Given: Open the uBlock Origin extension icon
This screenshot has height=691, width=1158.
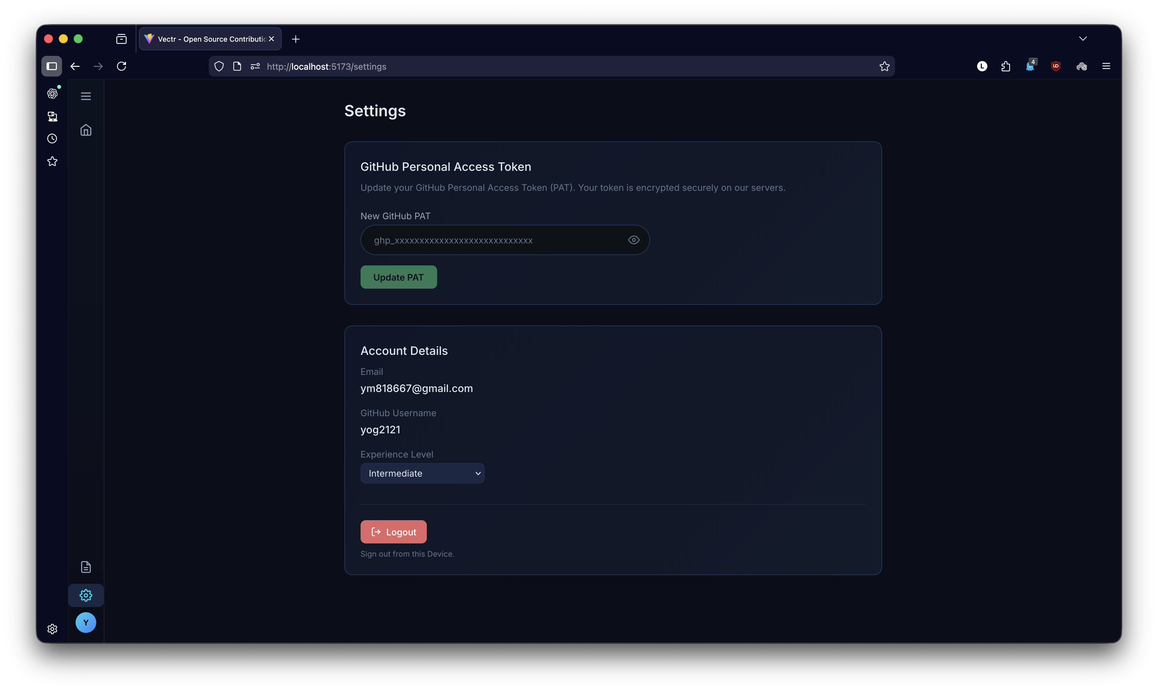Looking at the screenshot, I should (x=1056, y=66).
